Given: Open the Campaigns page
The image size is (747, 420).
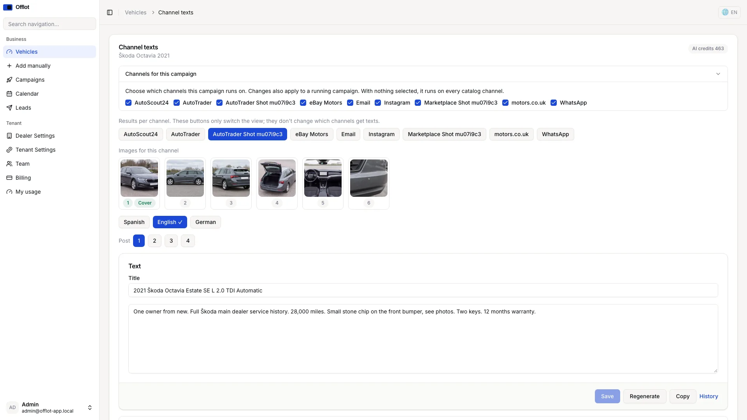Looking at the screenshot, I should coord(49,80).
